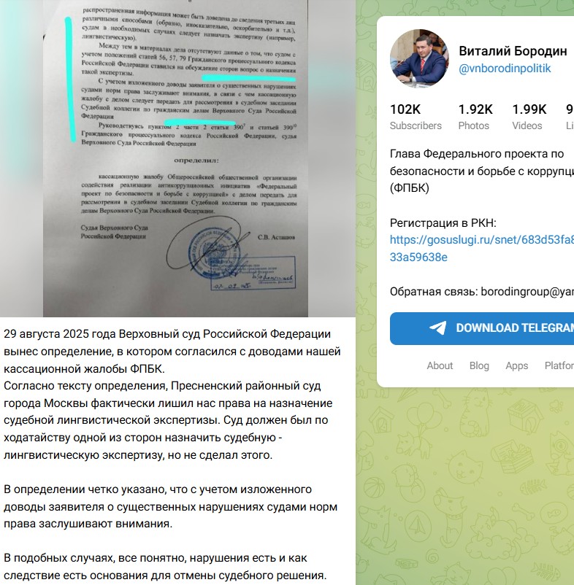The image size is (574, 585).
Task: Click the post paragraph starting '29 августа 2025'
Action: coord(172,352)
